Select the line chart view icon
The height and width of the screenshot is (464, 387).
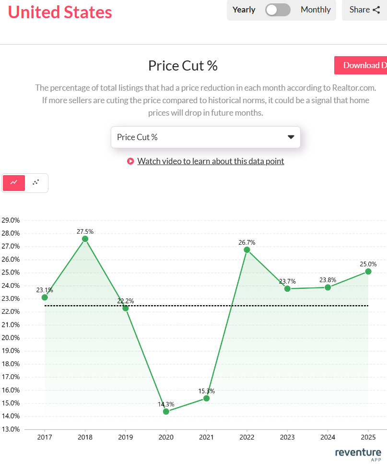click(13, 183)
